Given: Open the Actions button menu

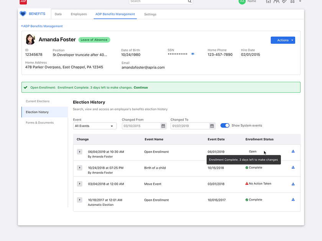Looking at the screenshot, I should point(283,40).
